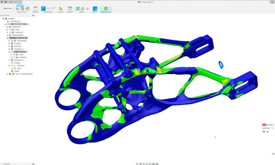Toggle visibility of Construction folder

pyautogui.click(x=10, y=32)
